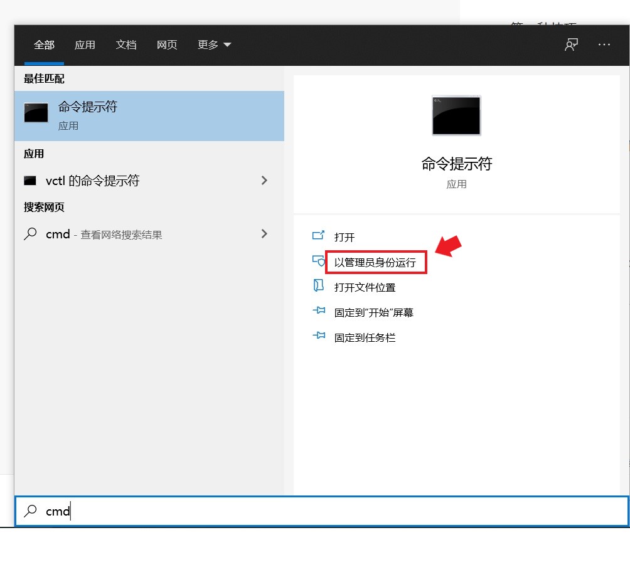This screenshot has width=630, height=577.
Task: Expand the 更多 dropdown in the tab bar
Action: (214, 45)
